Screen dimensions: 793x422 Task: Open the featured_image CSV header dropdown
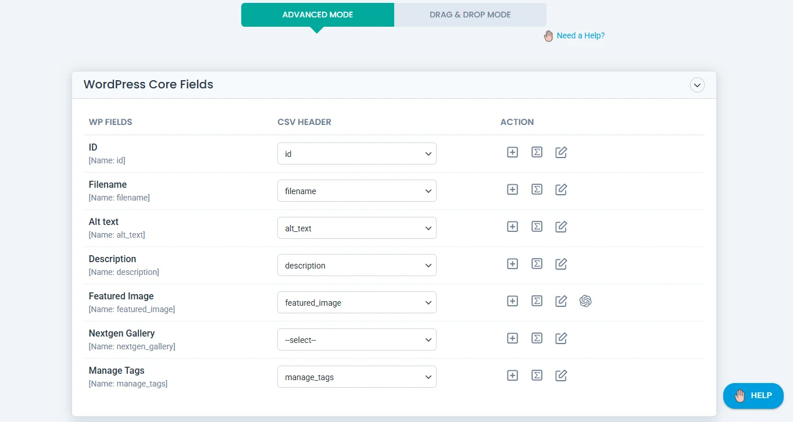pos(356,303)
